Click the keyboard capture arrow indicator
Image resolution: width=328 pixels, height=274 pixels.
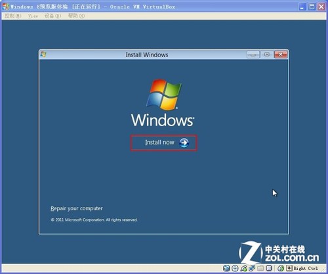point(289,268)
